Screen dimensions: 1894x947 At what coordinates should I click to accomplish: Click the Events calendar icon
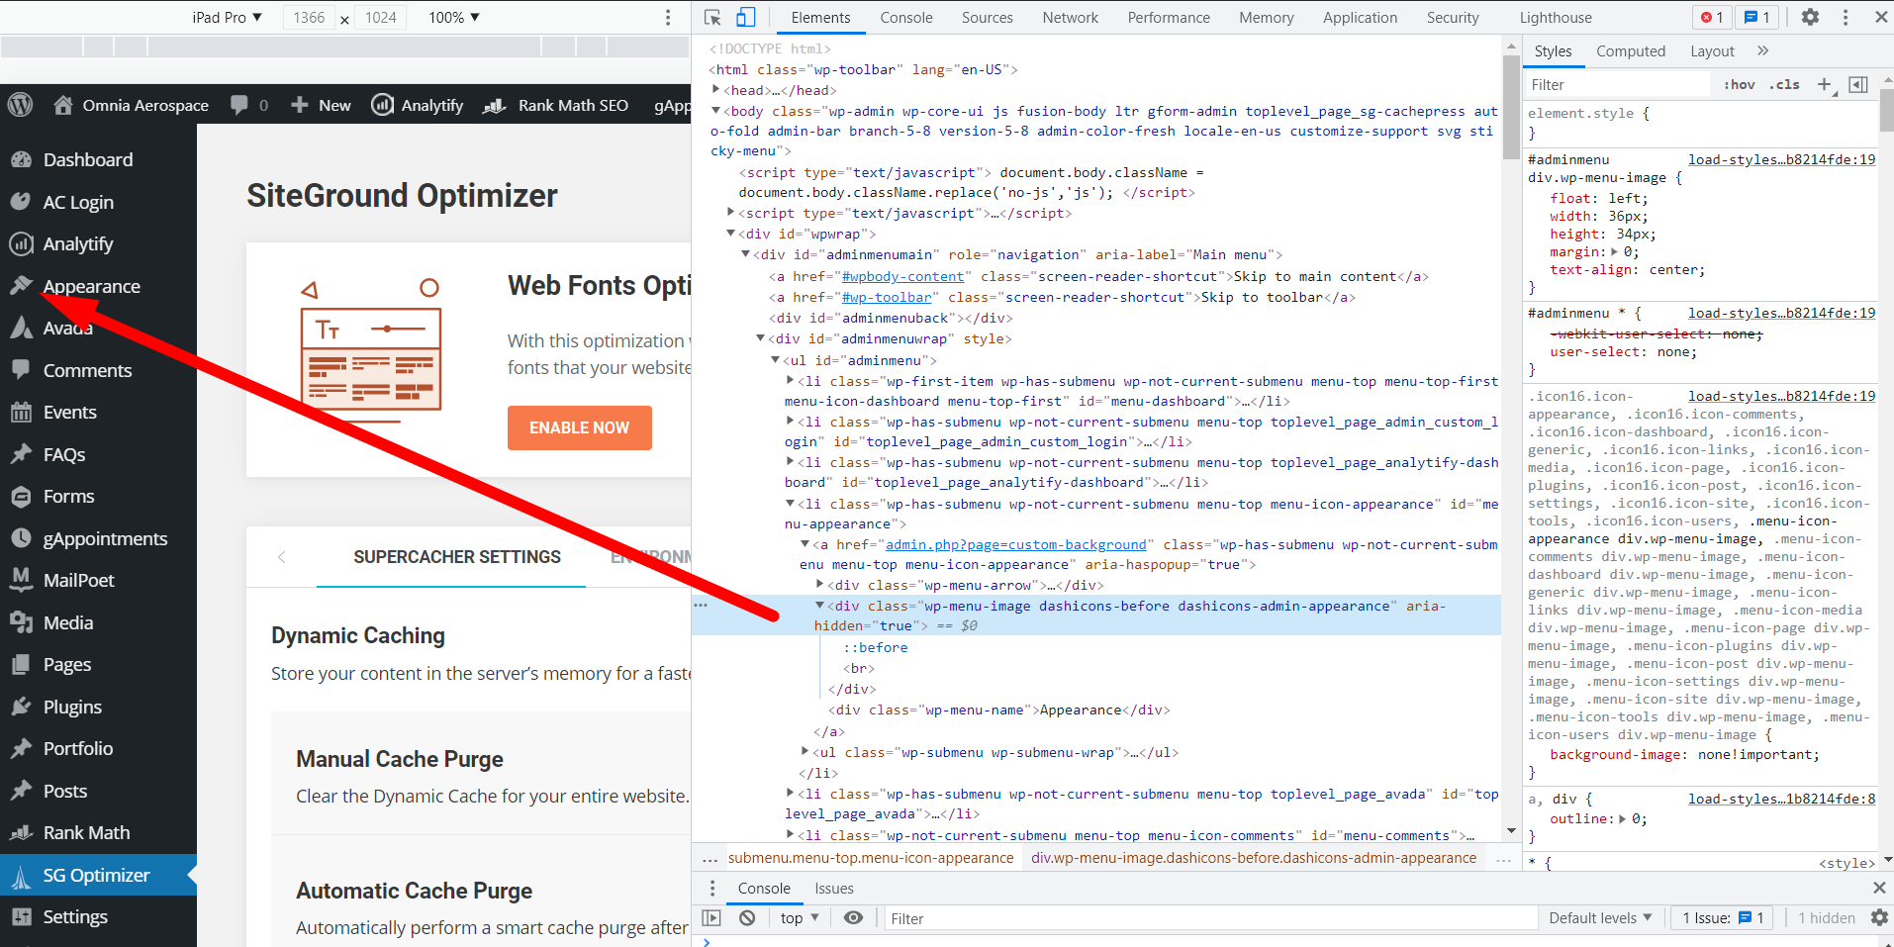coord(21,412)
